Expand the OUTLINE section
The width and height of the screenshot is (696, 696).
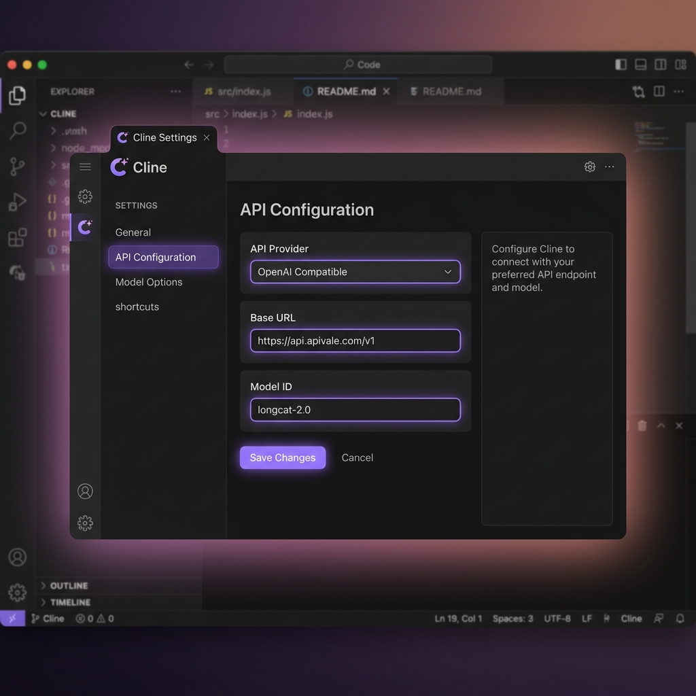(65, 585)
